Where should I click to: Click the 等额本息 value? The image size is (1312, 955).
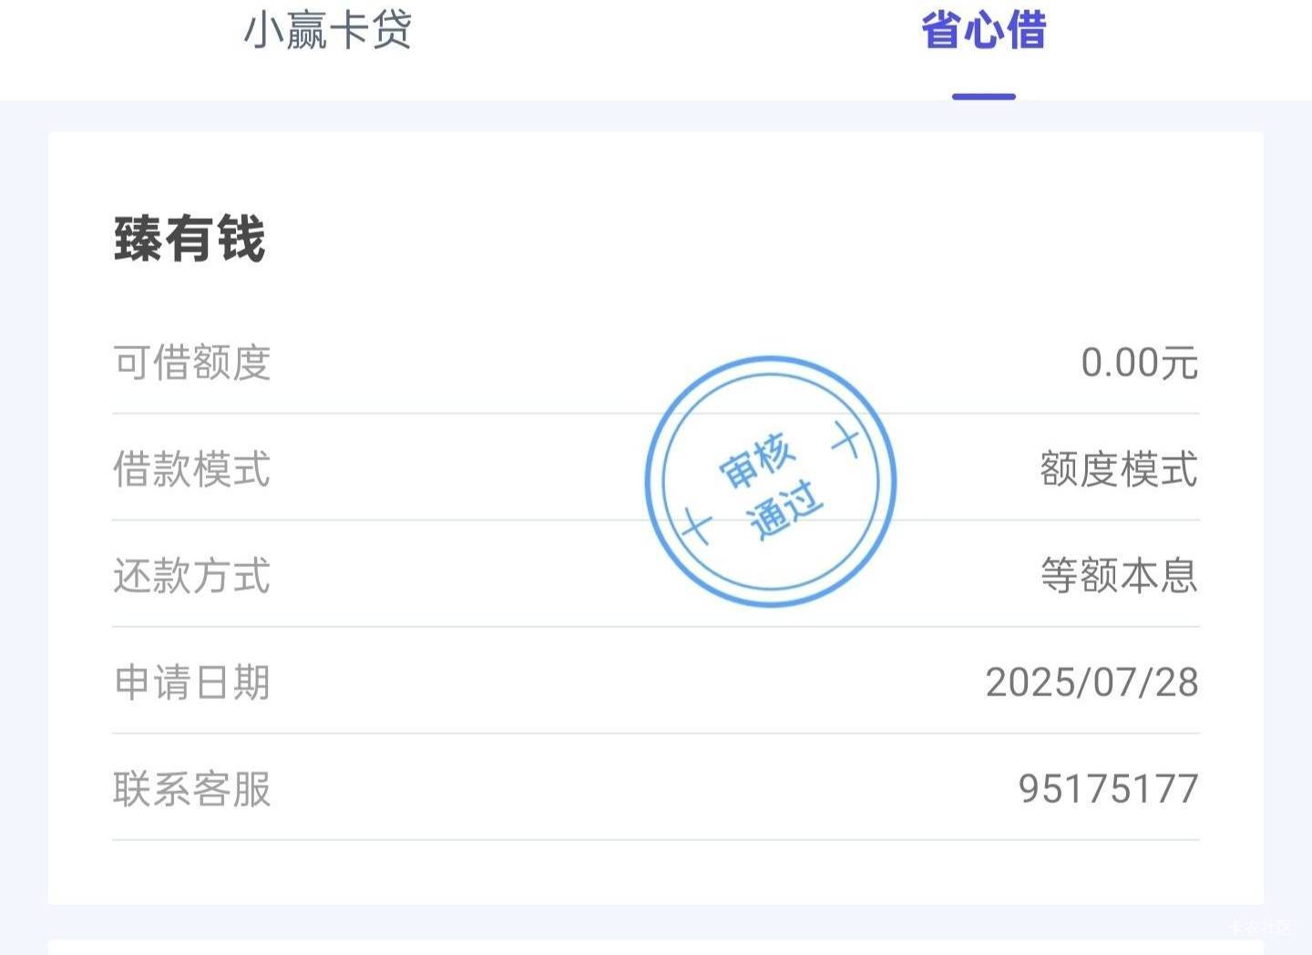[1119, 576]
